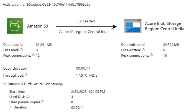Click the Azure Blob Storage section label
The width and height of the screenshot is (186, 112).
click(48, 84)
